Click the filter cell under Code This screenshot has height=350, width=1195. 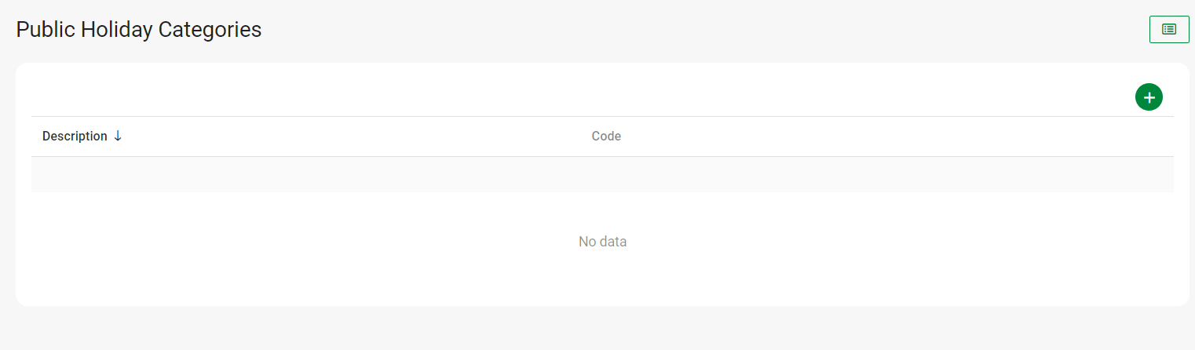pyautogui.click(x=864, y=174)
